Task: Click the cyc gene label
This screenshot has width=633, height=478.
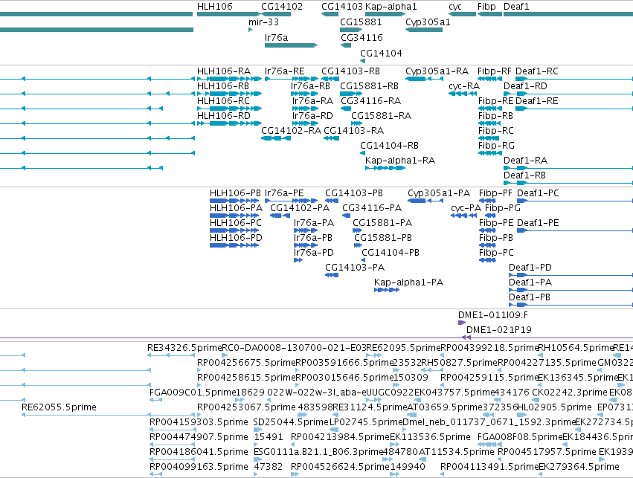Action: [455, 7]
